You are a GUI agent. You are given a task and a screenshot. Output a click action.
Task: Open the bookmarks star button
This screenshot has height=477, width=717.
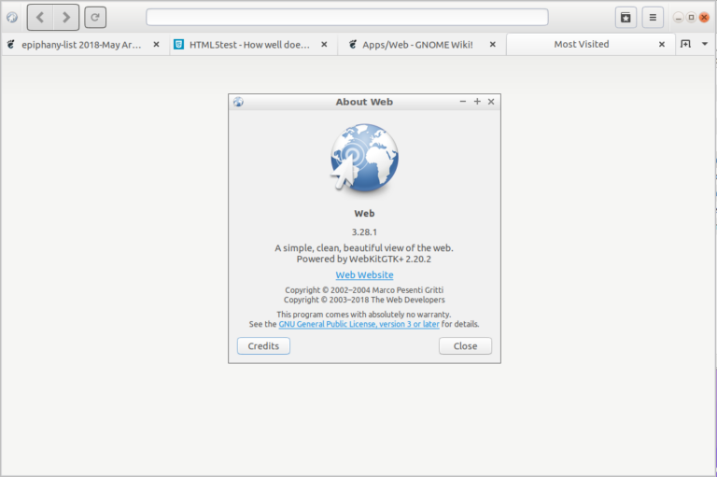(x=626, y=18)
